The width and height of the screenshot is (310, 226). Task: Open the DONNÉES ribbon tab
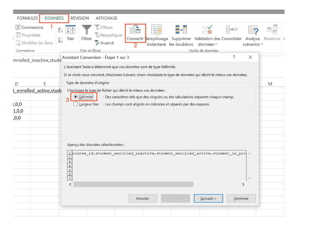(54, 18)
